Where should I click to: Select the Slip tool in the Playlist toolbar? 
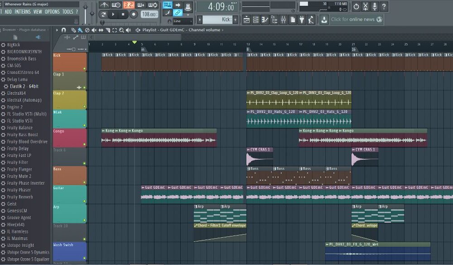click(101, 29)
